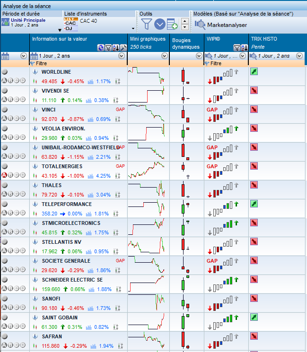Open the calendar icon in first column
The width and height of the screenshot is (307, 352).
(x=5, y=56)
